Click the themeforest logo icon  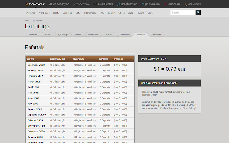27,4
